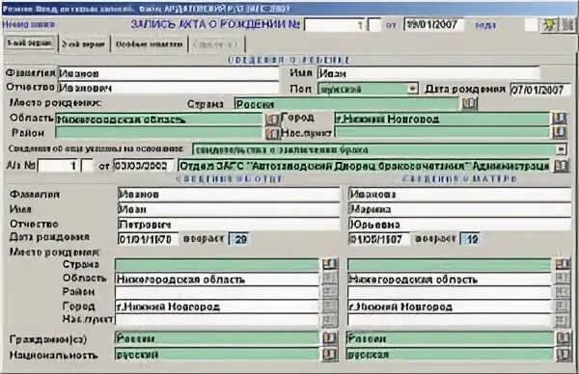This screenshot has height=374, width=579.
Task: Click father's citizenship field Россия
Action: (217, 338)
